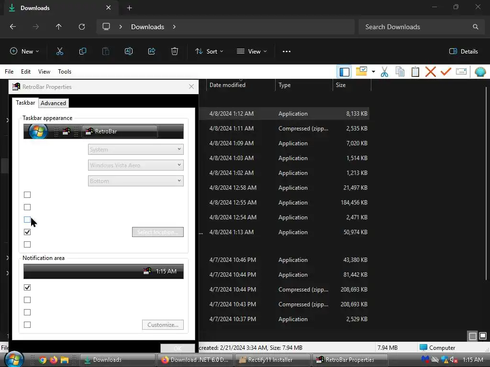Screen dimensions: 490x367
Task: Toggle the classic navigation pane icon
Action: (344, 72)
